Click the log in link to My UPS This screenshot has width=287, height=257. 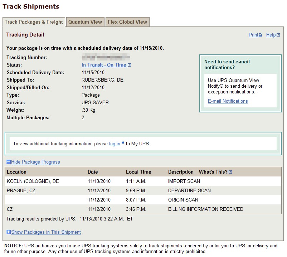115,144
